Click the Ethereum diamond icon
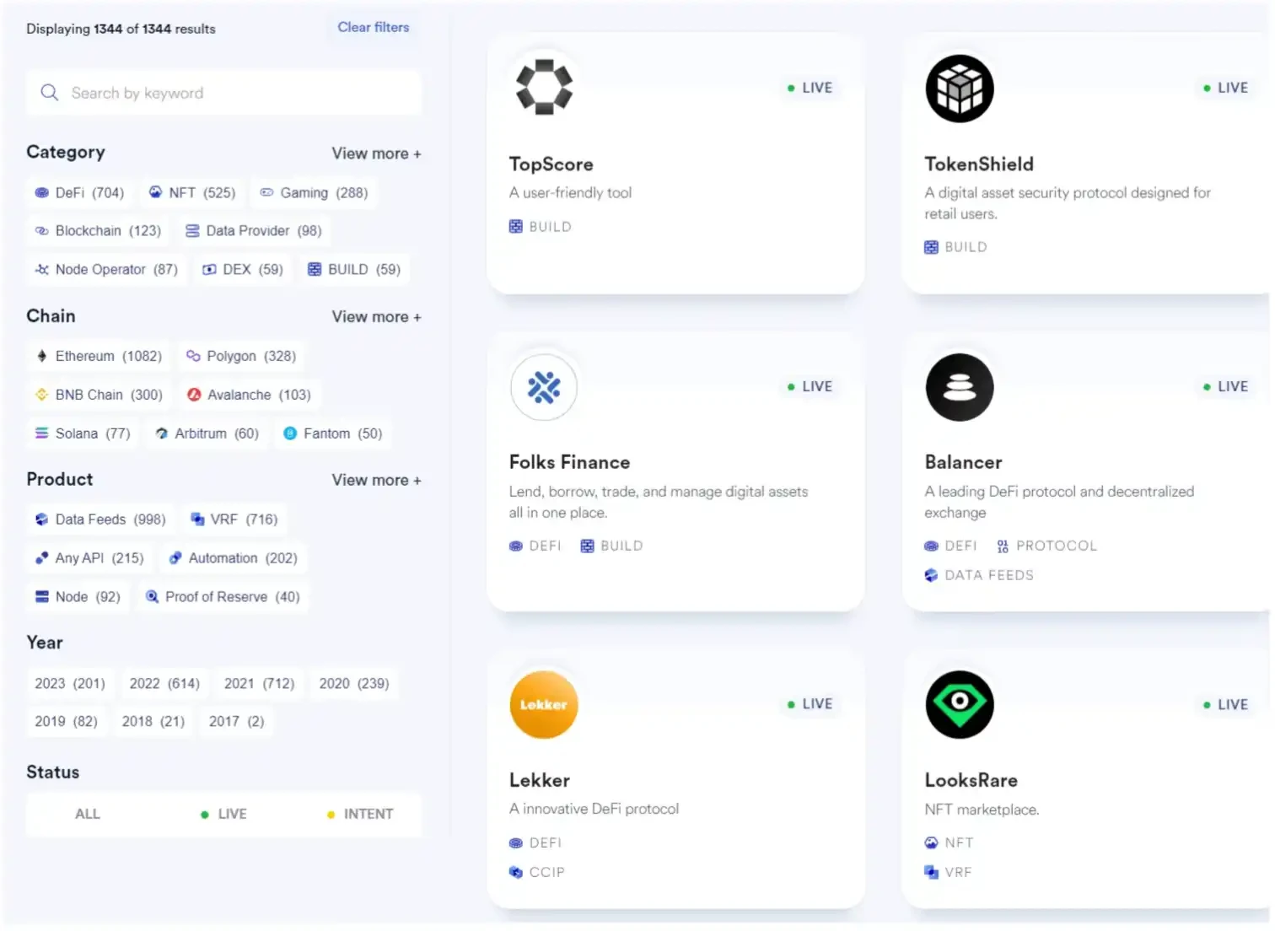Image resolution: width=1275 pixels, height=931 pixels. (x=42, y=356)
